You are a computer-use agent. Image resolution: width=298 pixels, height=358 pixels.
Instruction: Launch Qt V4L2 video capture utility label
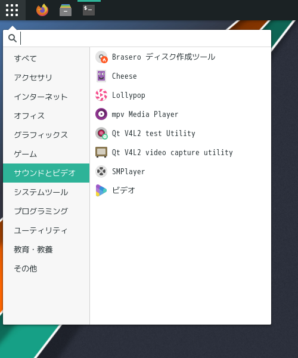[172, 153]
